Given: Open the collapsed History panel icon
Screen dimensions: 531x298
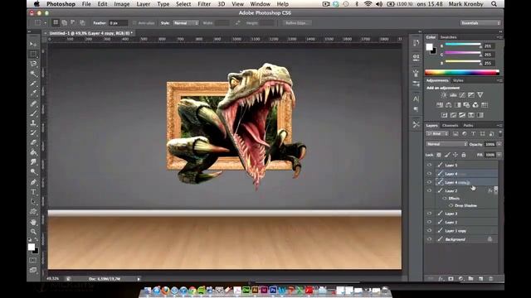Looking at the screenshot, I should (416, 43).
